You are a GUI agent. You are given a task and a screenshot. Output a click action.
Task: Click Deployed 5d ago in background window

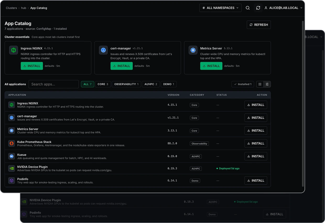pyautogui.click(x=246, y=202)
